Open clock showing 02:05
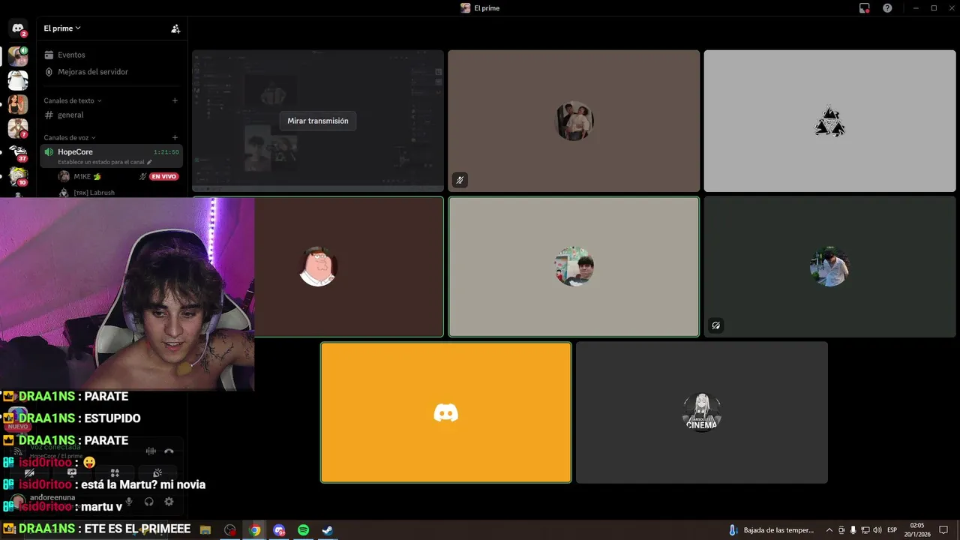Viewport: 960px width, 540px height. pos(919,530)
